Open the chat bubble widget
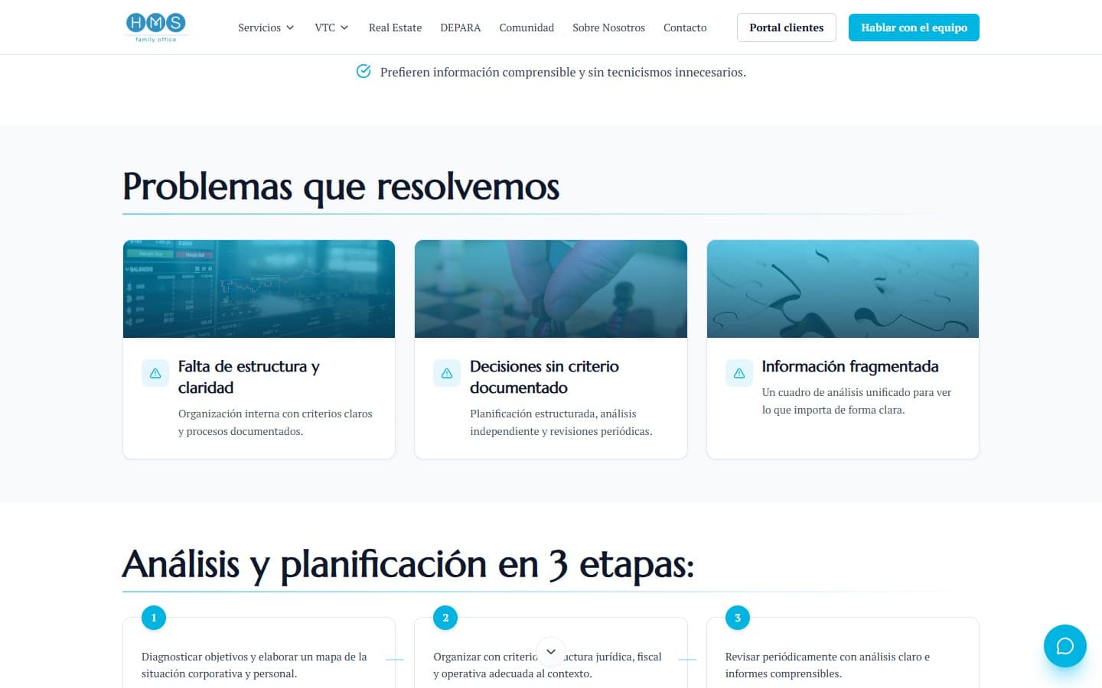This screenshot has height=688, width=1102. pos(1065,646)
